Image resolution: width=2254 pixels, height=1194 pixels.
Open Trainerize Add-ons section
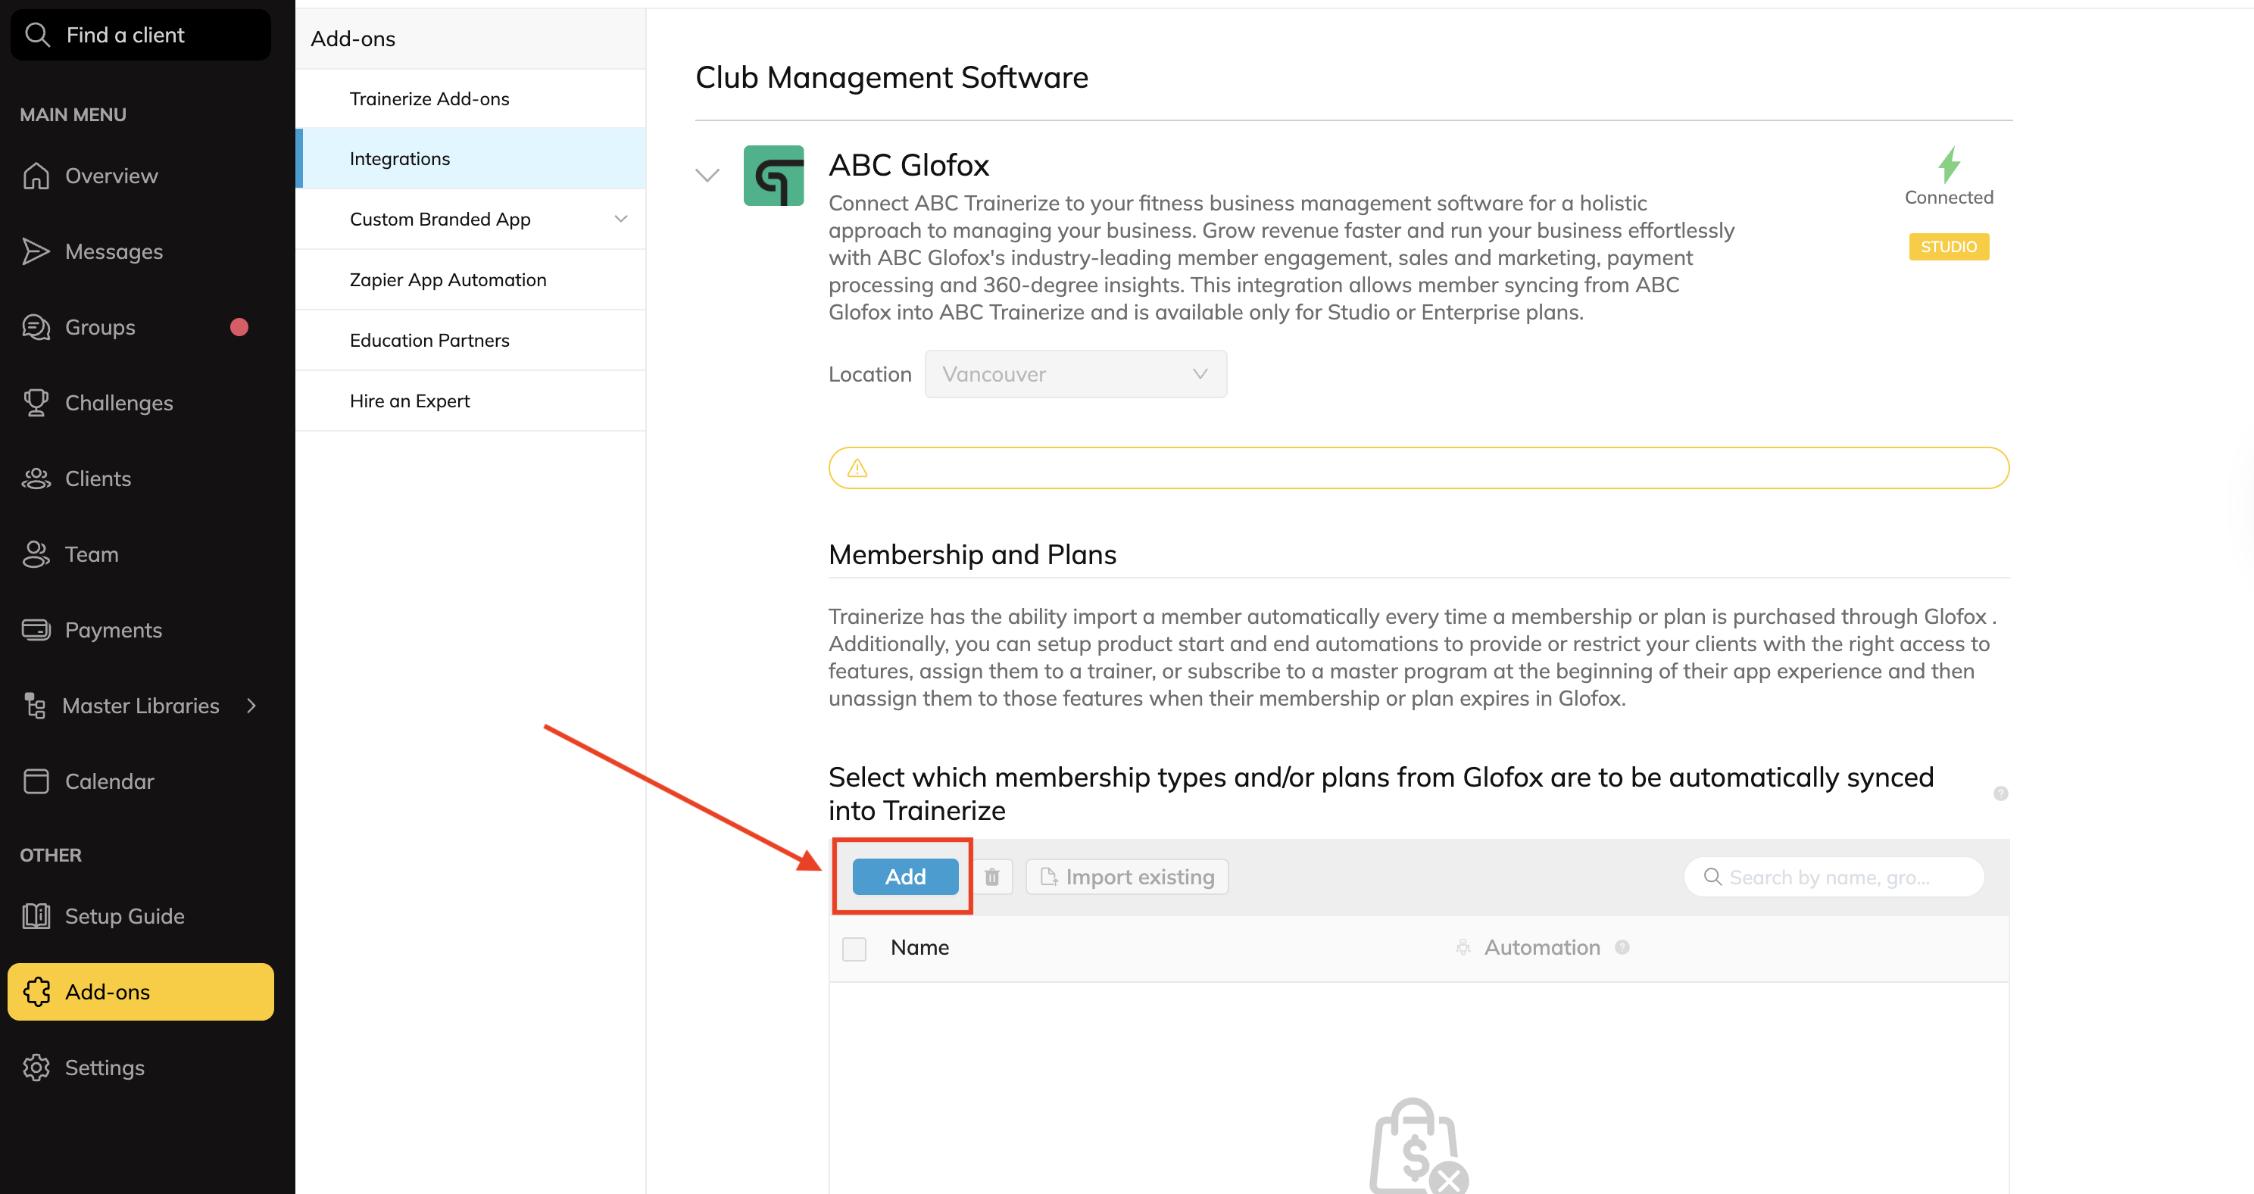pos(471,99)
